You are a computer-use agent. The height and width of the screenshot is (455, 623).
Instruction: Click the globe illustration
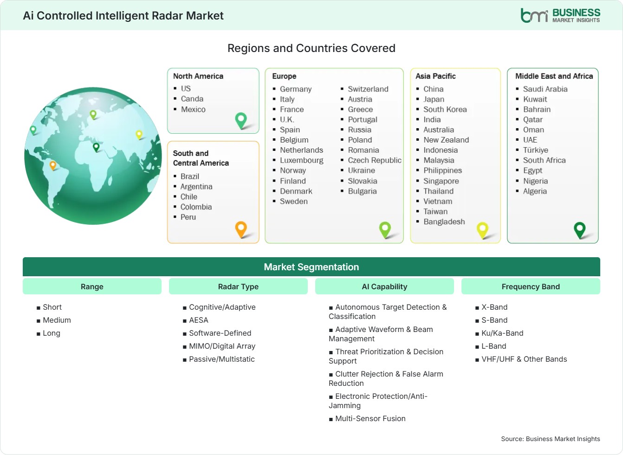(x=93, y=156)
